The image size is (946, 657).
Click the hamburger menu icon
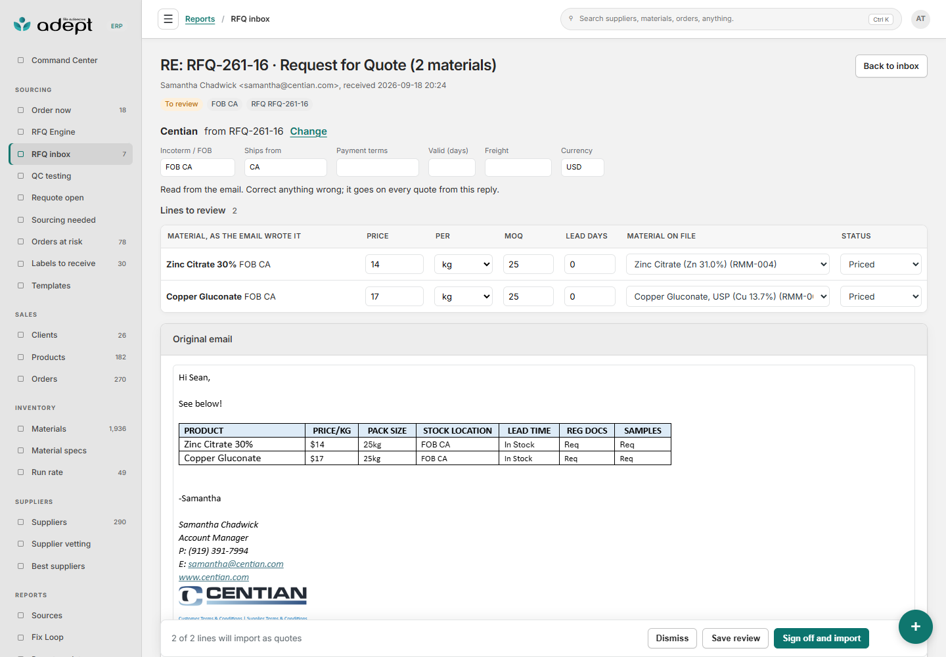pyautogui.click(x=168, y=19)
